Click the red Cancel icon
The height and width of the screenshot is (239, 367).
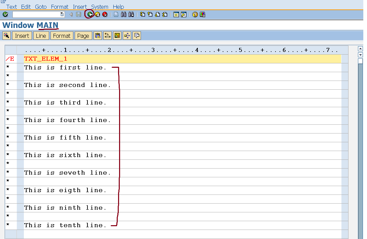pyautogui.click(x=105, y=14)
